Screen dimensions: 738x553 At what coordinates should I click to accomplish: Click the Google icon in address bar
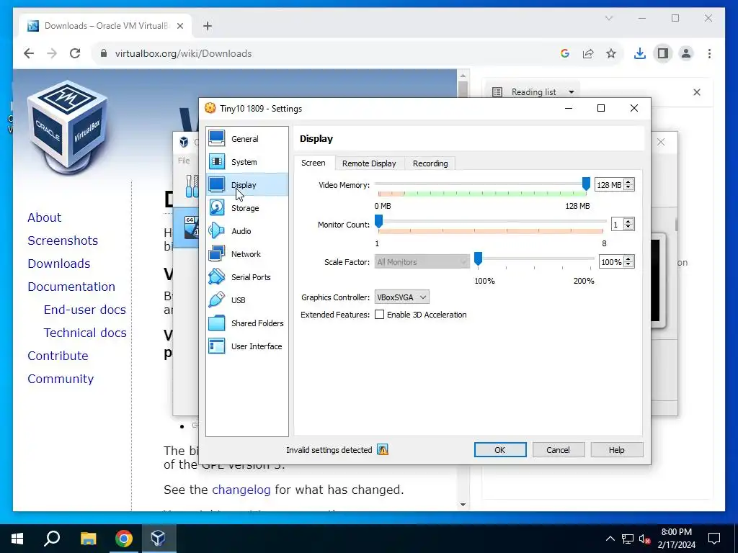tap(565, 53)
